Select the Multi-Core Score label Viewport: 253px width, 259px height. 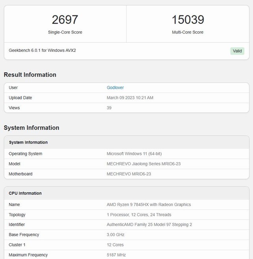(187, 32)
